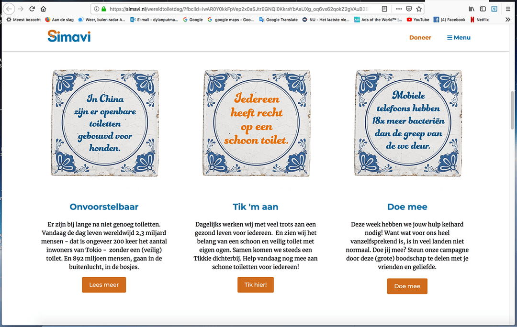Image resolution: width=517 pixels, height=327 pixels.
Task: Open the Simavi site Menu
Action: click(459, 37)
